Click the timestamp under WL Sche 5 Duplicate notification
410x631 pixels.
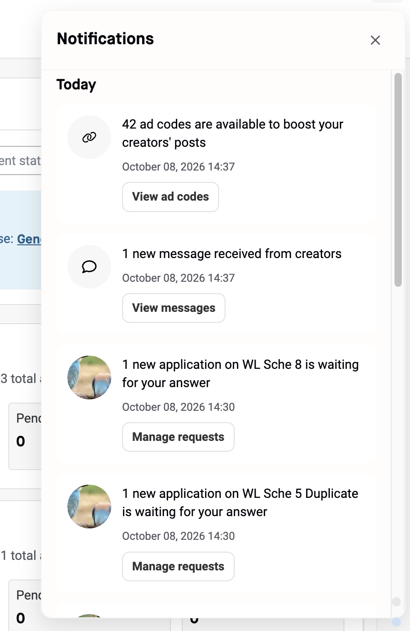[179, 536]
